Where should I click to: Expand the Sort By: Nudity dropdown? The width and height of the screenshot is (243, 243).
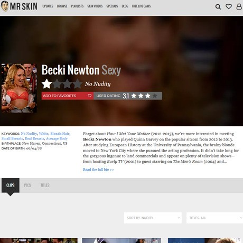coord(153,218)
